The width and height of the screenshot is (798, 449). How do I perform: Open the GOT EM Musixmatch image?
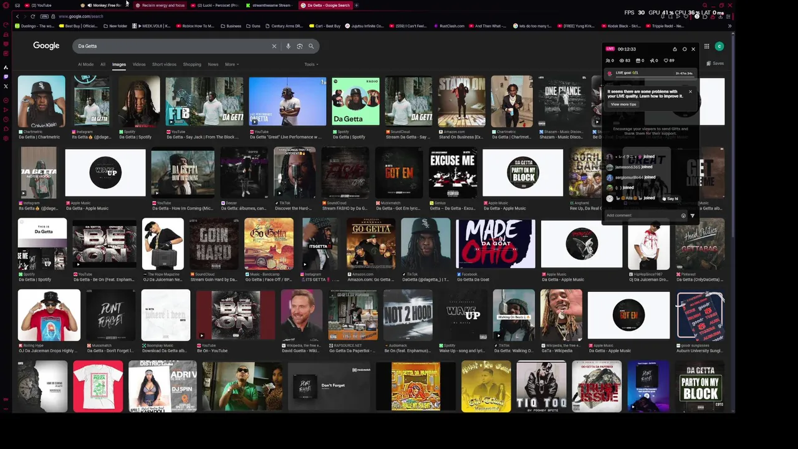(399, 172)
